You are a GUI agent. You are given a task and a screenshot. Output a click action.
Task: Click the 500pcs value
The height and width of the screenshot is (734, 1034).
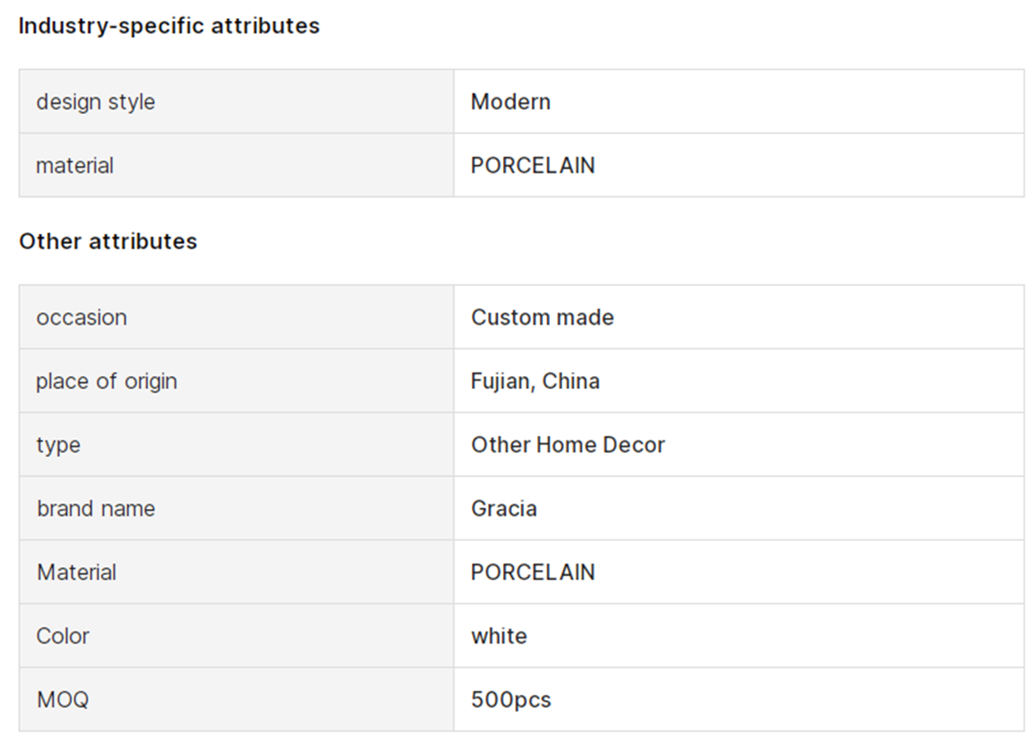[x=511, y=699]
